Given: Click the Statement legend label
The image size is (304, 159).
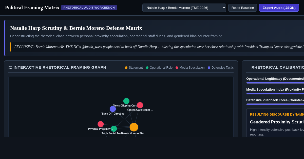Looking at the screenshot, I should 136,68.
